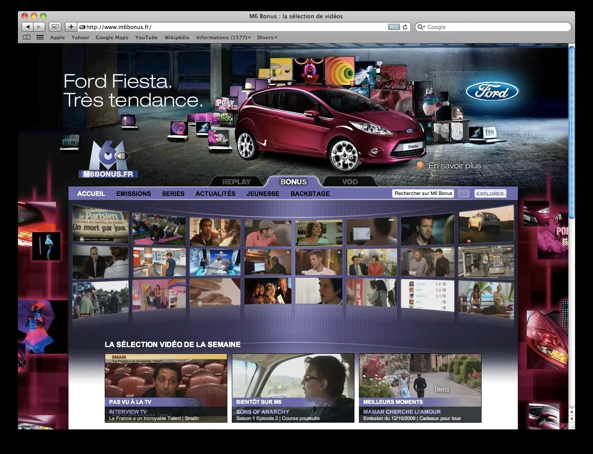
Task: Open the 'le Parisien' newspaper video thumbnail
Action: (100, 225)
